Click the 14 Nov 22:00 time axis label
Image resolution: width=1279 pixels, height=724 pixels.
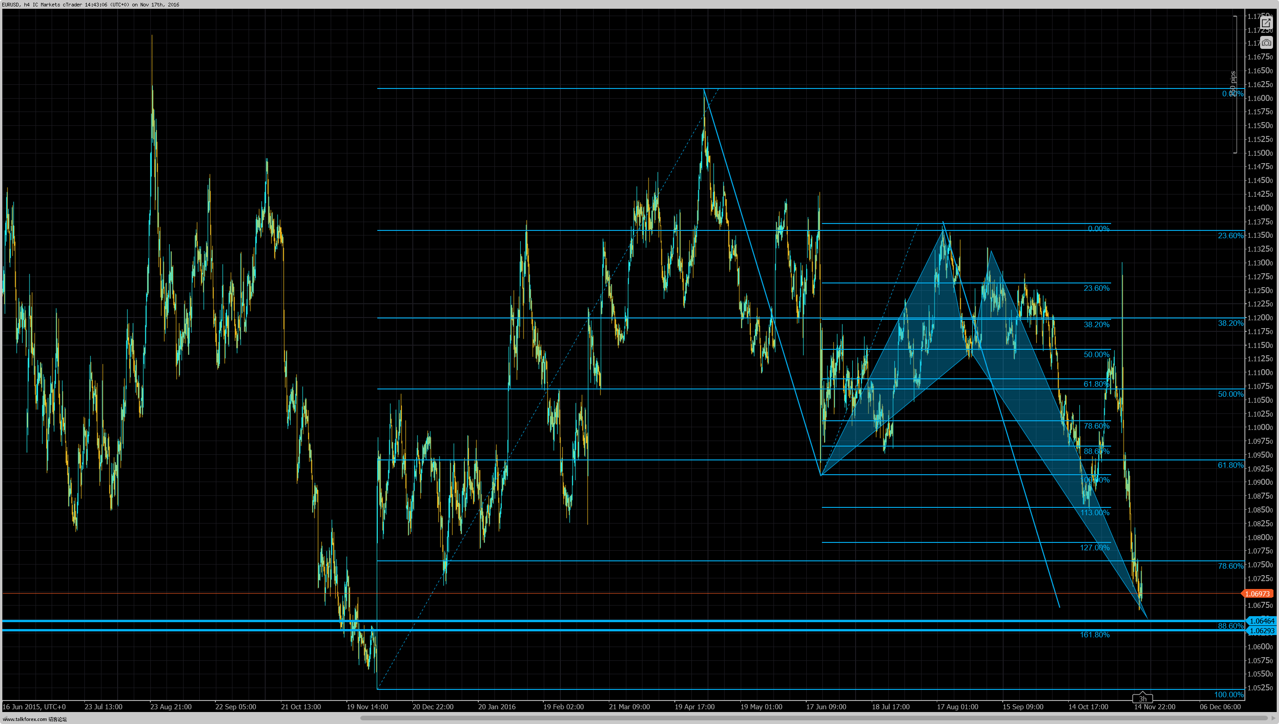pos(1154,706)
